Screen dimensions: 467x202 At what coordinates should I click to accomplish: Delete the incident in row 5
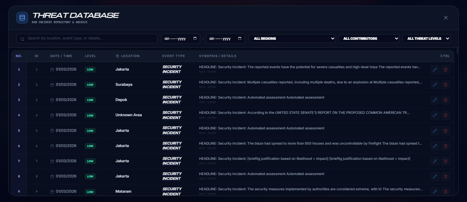(445, 131)
